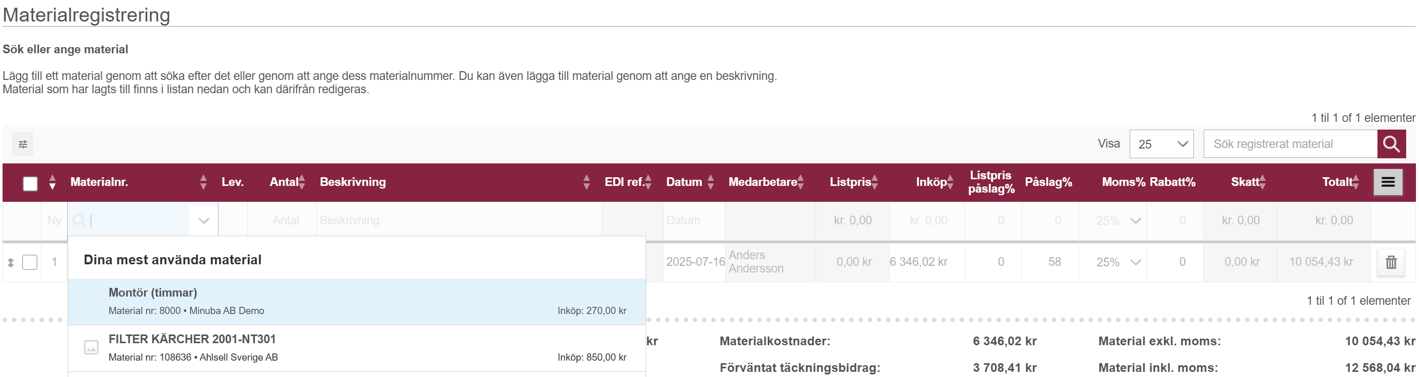Screen dimensions: 1419x377
Task: Click the Beskrivning field in new row
Action: (x=459, y=220)
